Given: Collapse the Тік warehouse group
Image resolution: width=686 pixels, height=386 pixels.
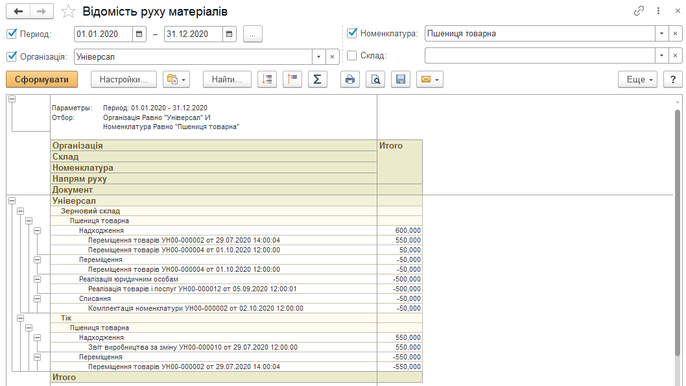Looking at the screenshot, I should point(21,318).
